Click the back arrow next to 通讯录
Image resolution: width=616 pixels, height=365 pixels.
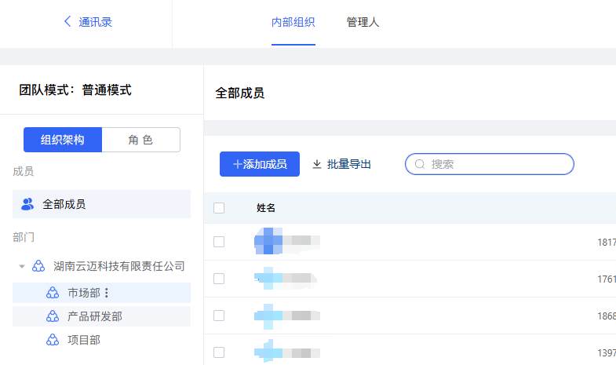(x=67, y=22)
